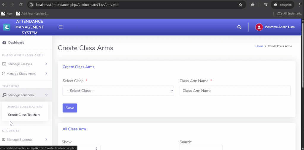
Task: Open the All Bookmarks folder
Action: (290, 14)
